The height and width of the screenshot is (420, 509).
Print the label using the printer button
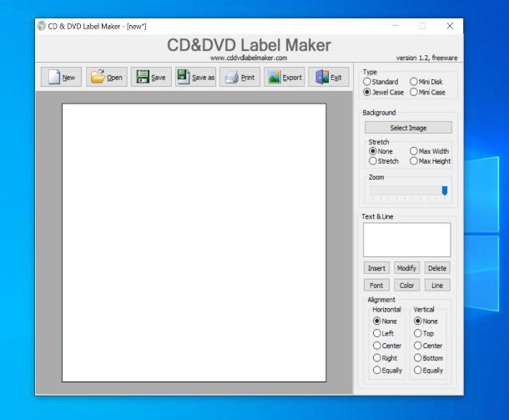click(239, 77)
